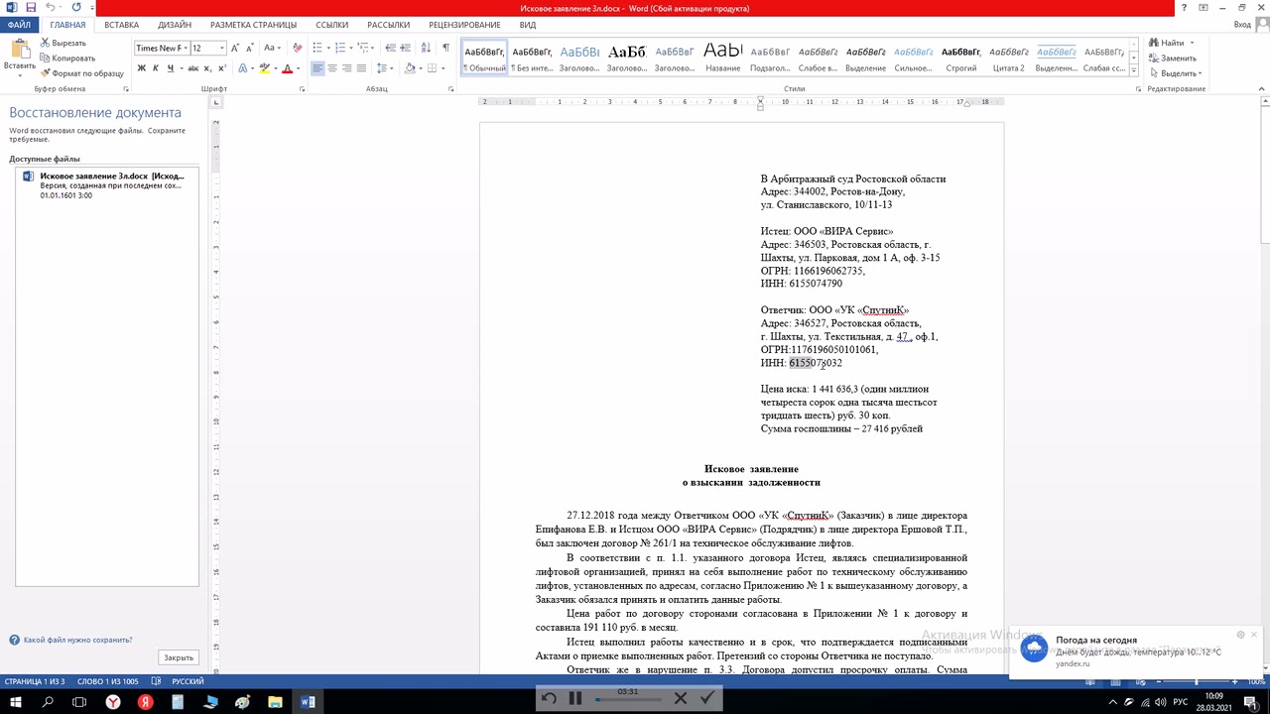The image size is (1270, 714).
Task: Switch to the РЕЦЕНЗИРОВАНИЕ tab
Action: [x=464, y=25]
